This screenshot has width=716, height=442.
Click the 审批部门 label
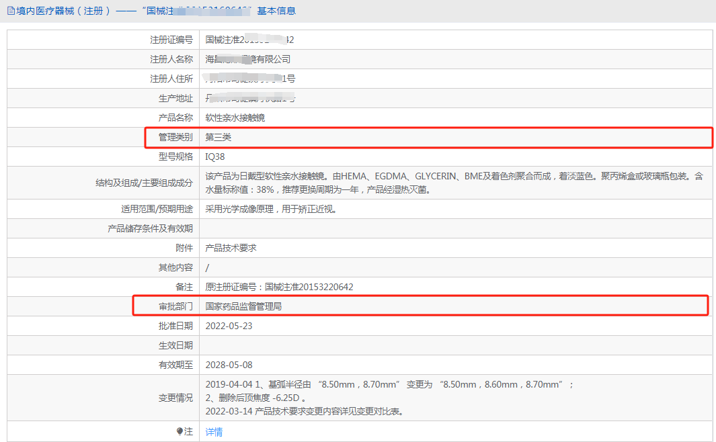175,306
